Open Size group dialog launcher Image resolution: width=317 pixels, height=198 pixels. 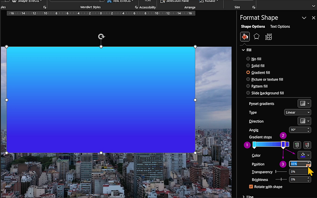254,7
